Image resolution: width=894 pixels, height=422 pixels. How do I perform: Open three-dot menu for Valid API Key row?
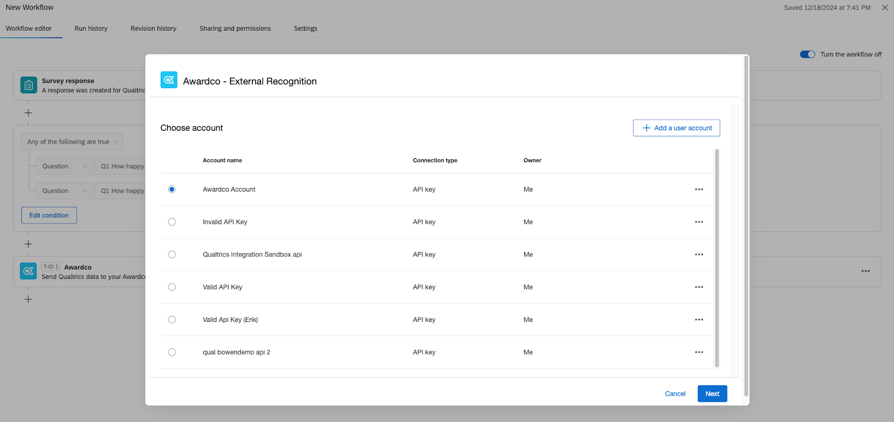pyautogui.click(x=698, y=287)
